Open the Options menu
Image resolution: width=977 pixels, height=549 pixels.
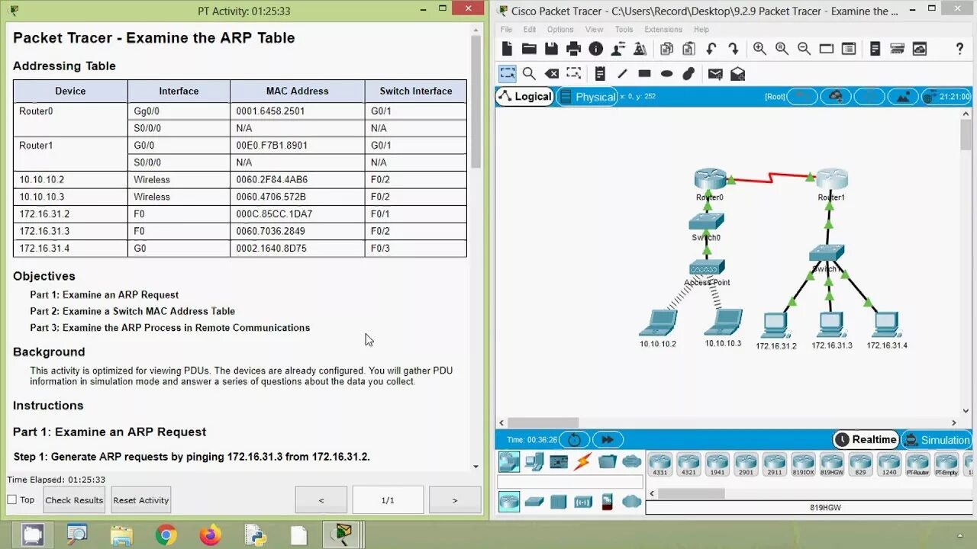pos(560,30)
